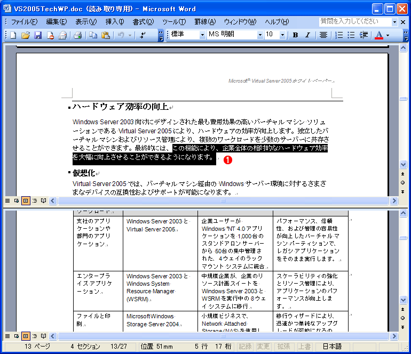The width and height of the screenshot is (411, 354).
Task: Click the bulleted list icon
Action: click(x=351, y=35)
